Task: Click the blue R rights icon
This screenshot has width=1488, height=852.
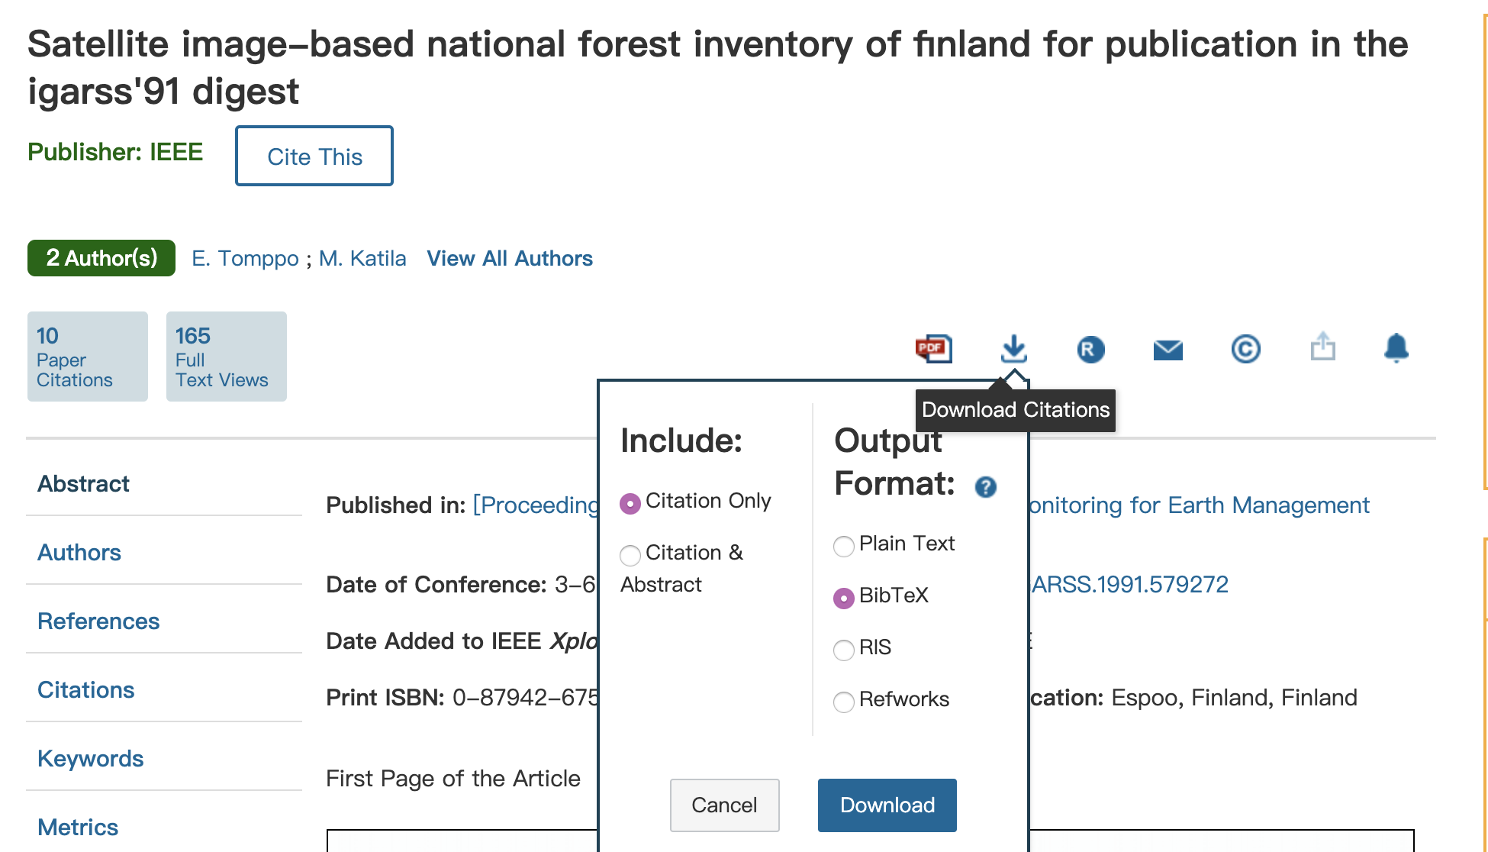Action: [x=1090, y=350]
